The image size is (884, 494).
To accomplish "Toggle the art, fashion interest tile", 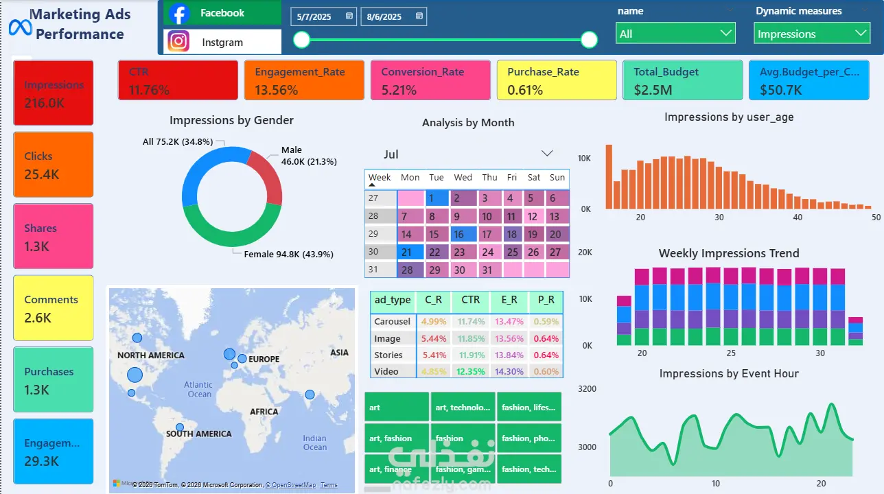I will (x=397, y=438).
